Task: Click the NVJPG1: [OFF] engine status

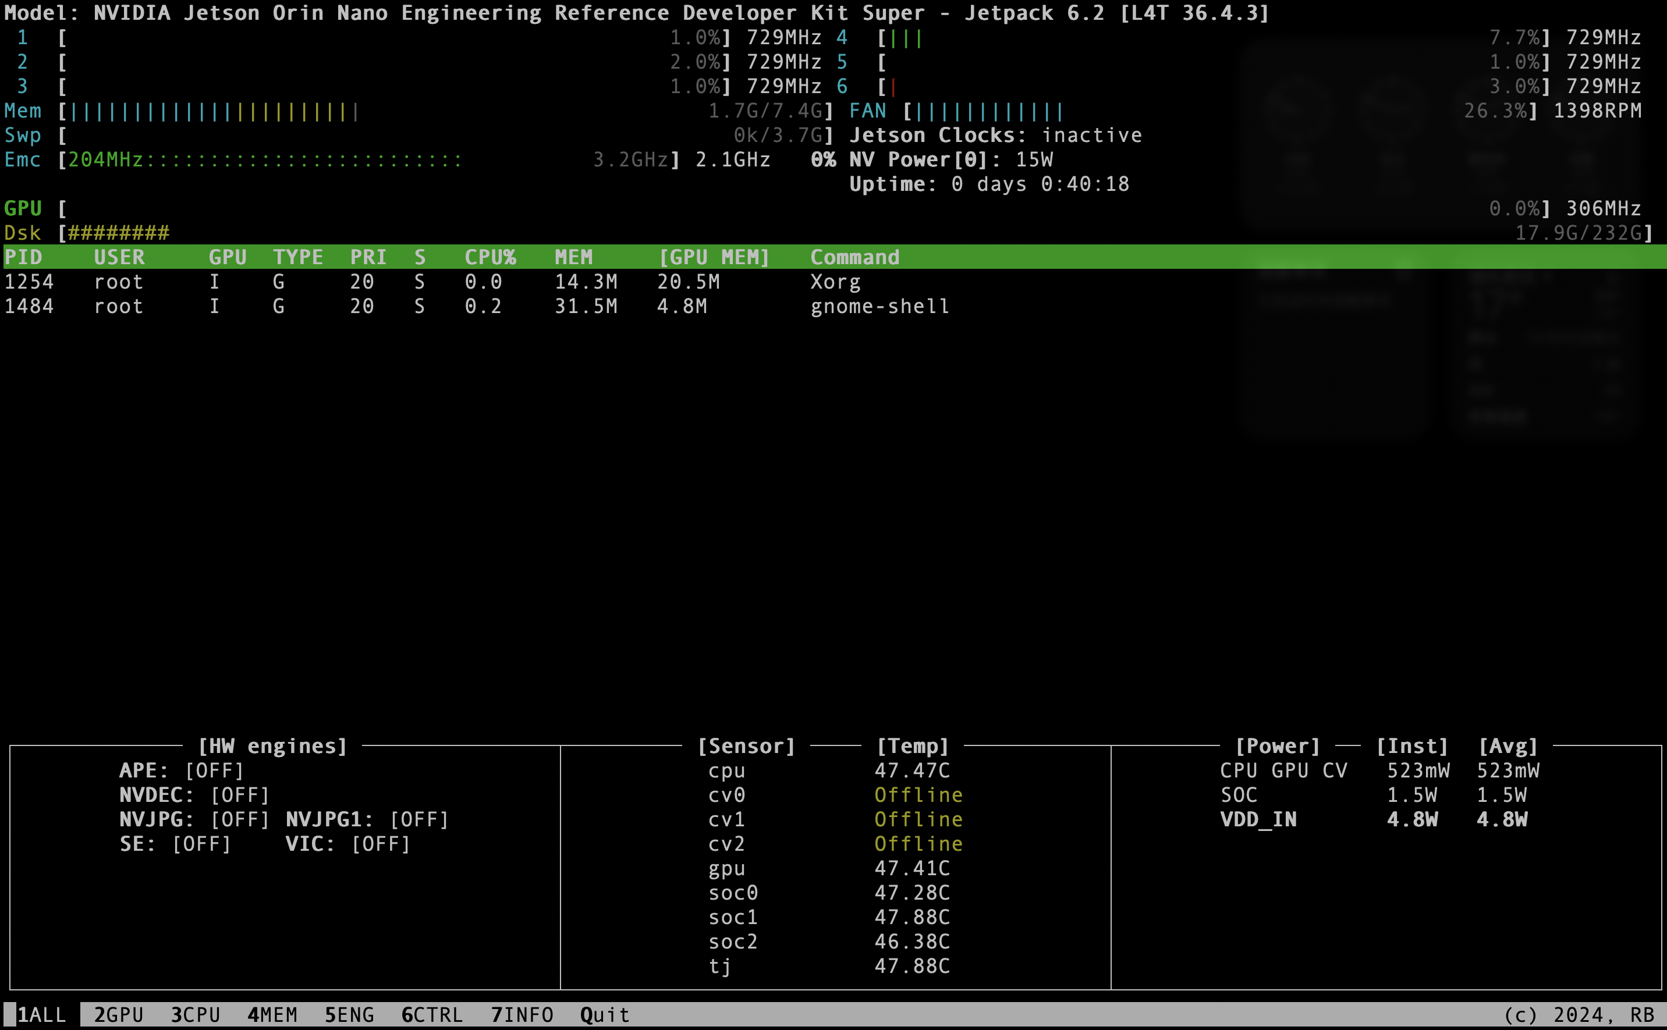Action: point(367,819)
